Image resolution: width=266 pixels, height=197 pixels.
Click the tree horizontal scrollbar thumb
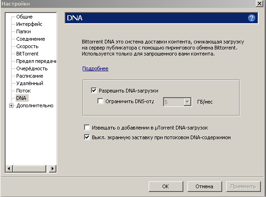click(30, 169)
